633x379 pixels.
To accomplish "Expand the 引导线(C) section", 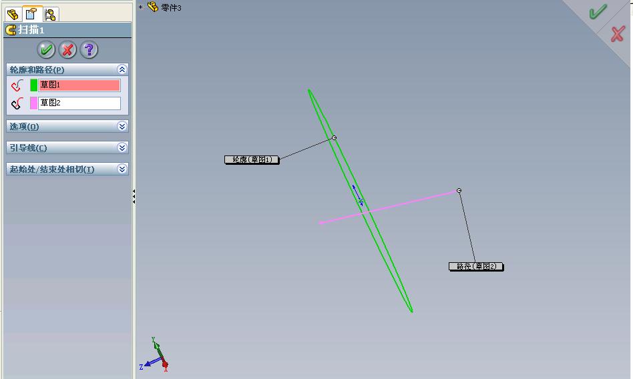I will (x=122, y=147).
